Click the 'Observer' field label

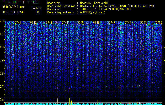point(53,3)
